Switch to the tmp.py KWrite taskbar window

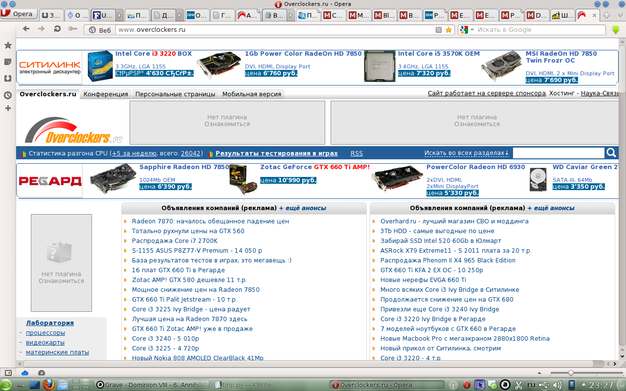pos(269,385)
